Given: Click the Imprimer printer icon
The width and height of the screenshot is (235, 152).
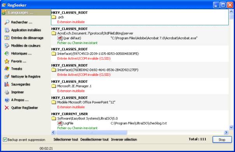Looking at the screenshot, I should [7, 92].
